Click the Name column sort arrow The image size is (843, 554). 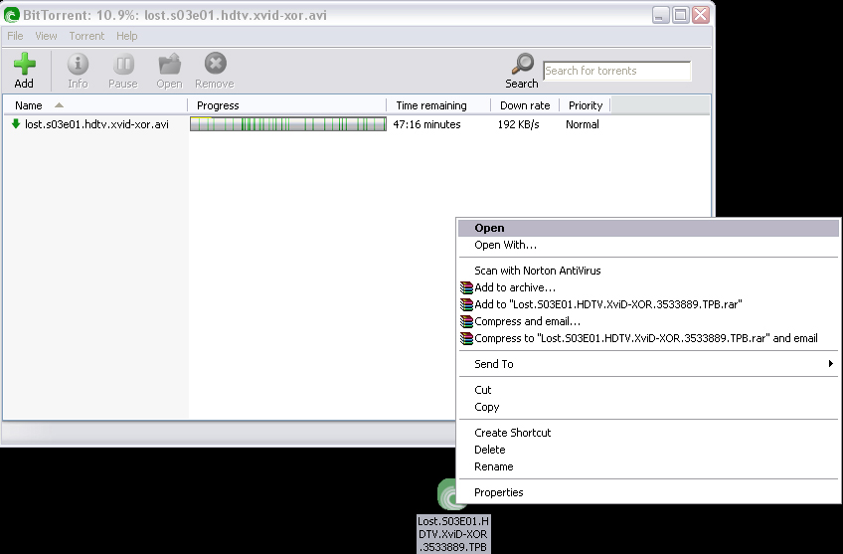[x=59, y=105]
